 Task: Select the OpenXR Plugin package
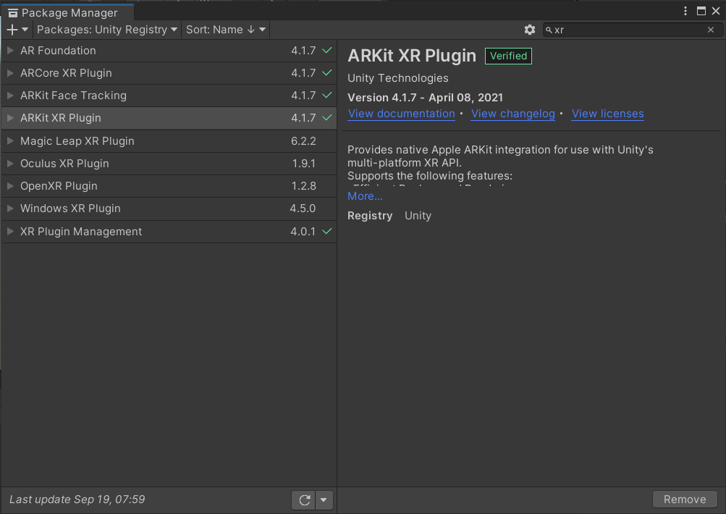(x=169, y=185)
